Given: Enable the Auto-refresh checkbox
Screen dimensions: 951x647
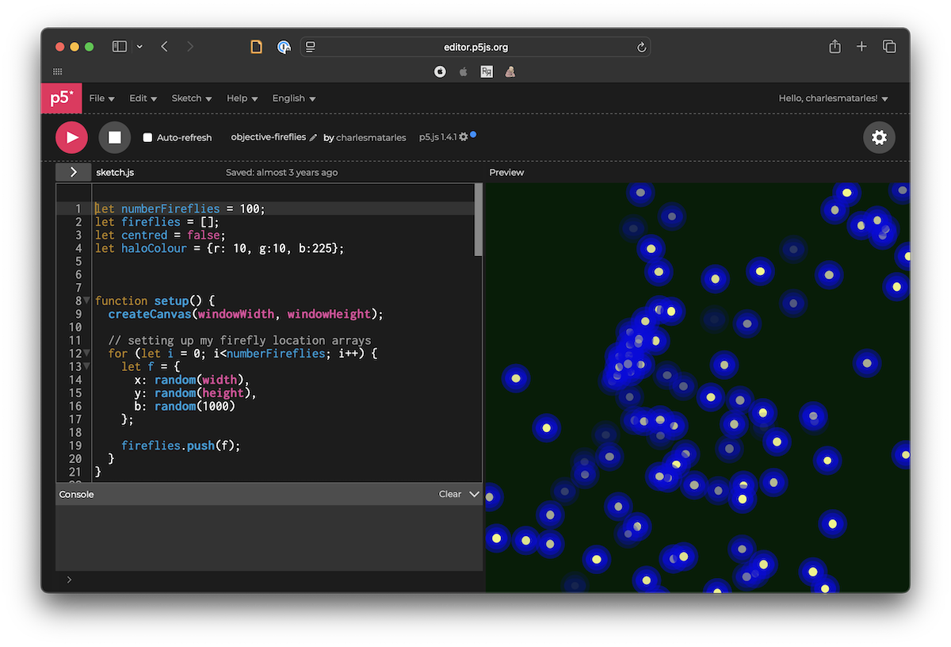Looking at the screenshot, I should tap(147, 136).
